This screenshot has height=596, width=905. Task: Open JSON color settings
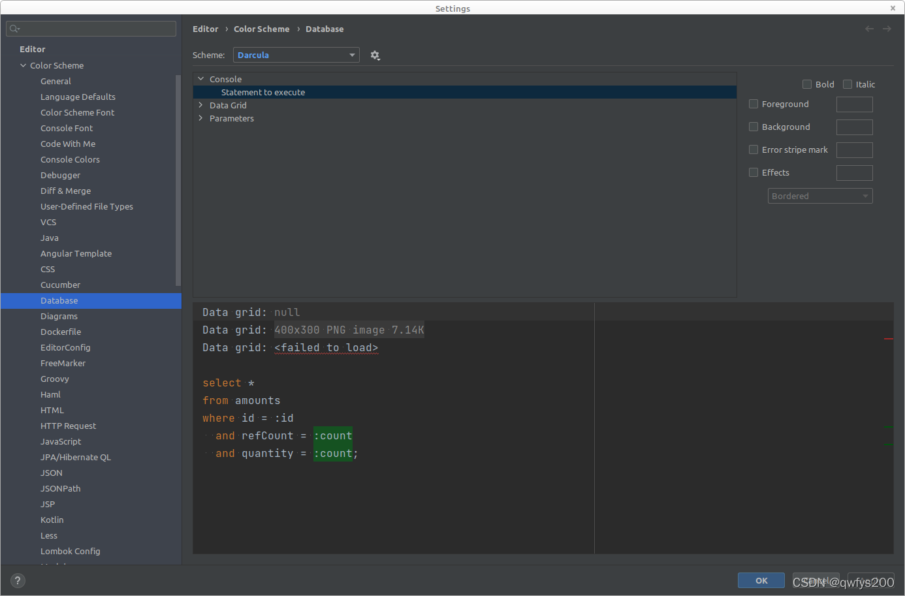(x=52, y=473)
